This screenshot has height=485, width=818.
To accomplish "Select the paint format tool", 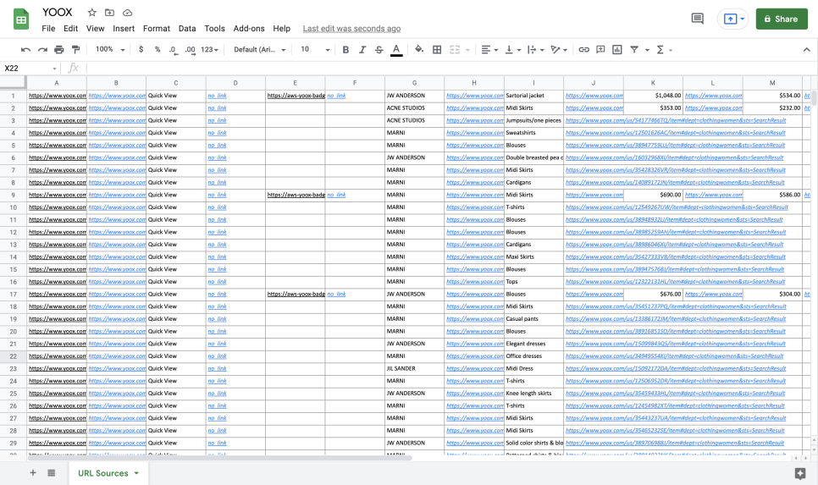I will pos(76,50).
